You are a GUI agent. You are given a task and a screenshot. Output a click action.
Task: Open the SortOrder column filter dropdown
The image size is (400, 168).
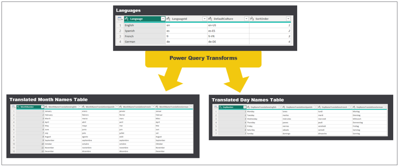288,19
